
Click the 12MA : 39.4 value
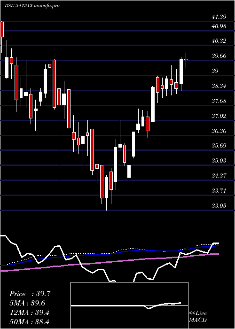coord(30,313)
